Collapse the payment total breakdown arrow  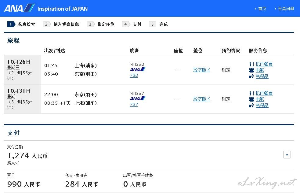pyautogui.click(x=287, y=155)
